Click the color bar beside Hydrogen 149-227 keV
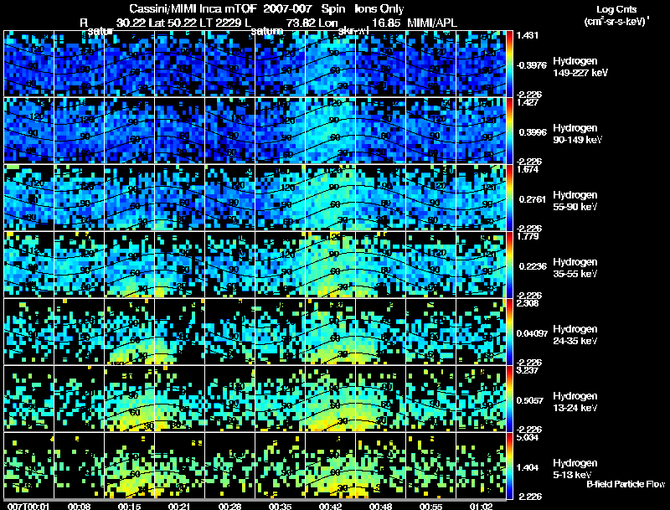The image size is (670, 510). 509,64
